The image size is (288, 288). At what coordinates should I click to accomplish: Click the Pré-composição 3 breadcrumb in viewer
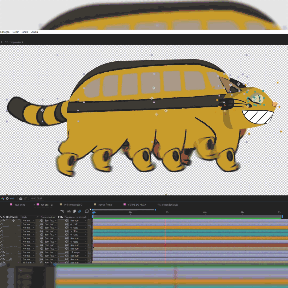point(14,42)
